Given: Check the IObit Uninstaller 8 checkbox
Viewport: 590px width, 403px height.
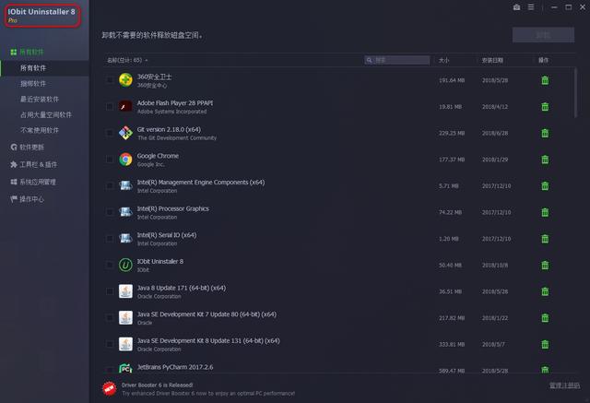Looking at the screenshot, I should pos(110,266).
